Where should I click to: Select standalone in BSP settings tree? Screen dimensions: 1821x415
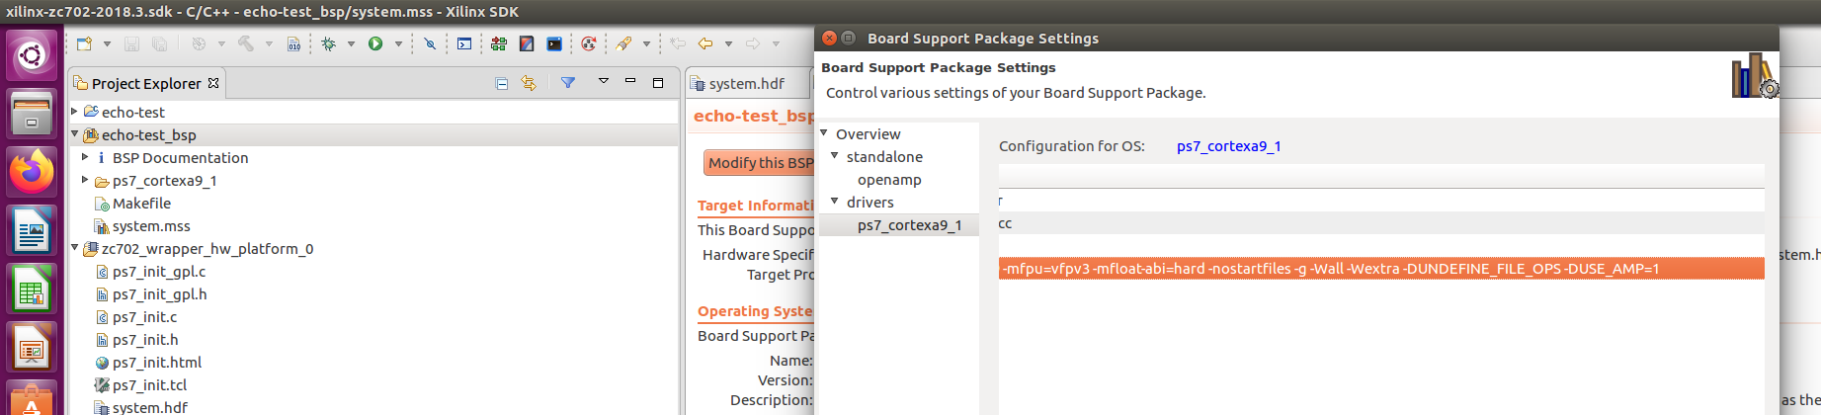pos(884,157)
